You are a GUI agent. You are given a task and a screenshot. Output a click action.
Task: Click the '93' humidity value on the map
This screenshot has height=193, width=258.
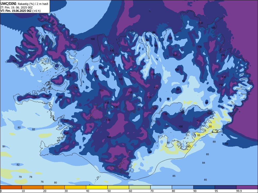tap(227, 144)
